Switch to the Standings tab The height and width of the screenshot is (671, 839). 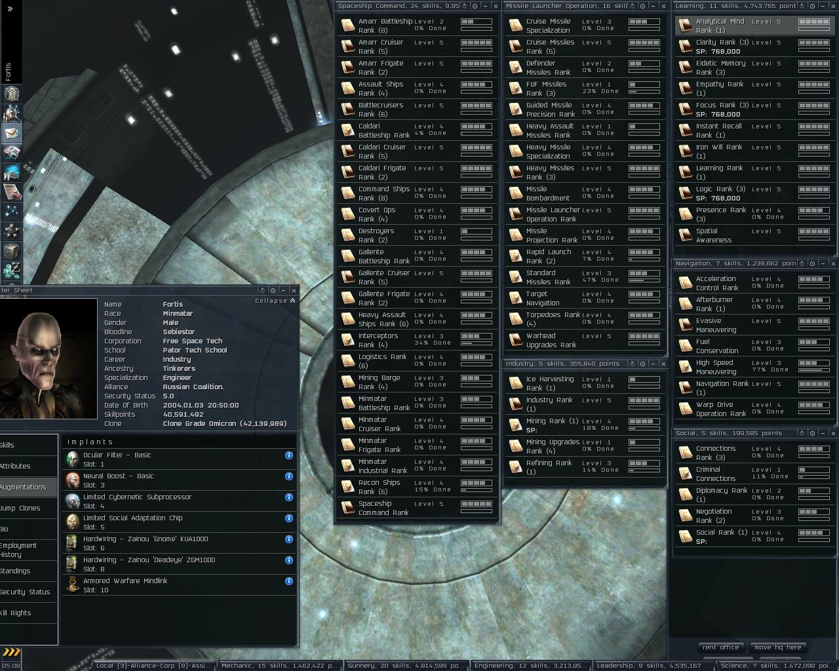29,571
